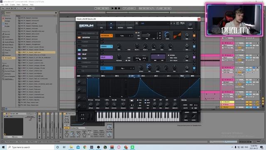Click Stop in Ableton transport
The image size is (266, 150).
(116, 8)
